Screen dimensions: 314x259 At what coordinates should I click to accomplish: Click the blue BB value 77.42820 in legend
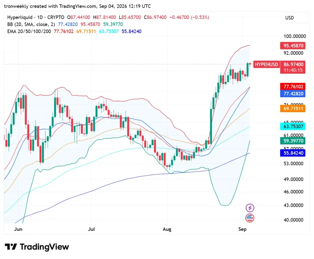coord(68,24)
